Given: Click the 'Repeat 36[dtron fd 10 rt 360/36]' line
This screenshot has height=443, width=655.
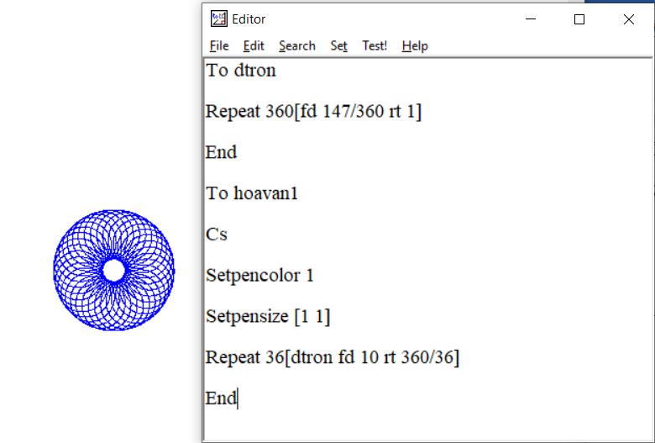Looking at the screenshot, I should 332,357.
